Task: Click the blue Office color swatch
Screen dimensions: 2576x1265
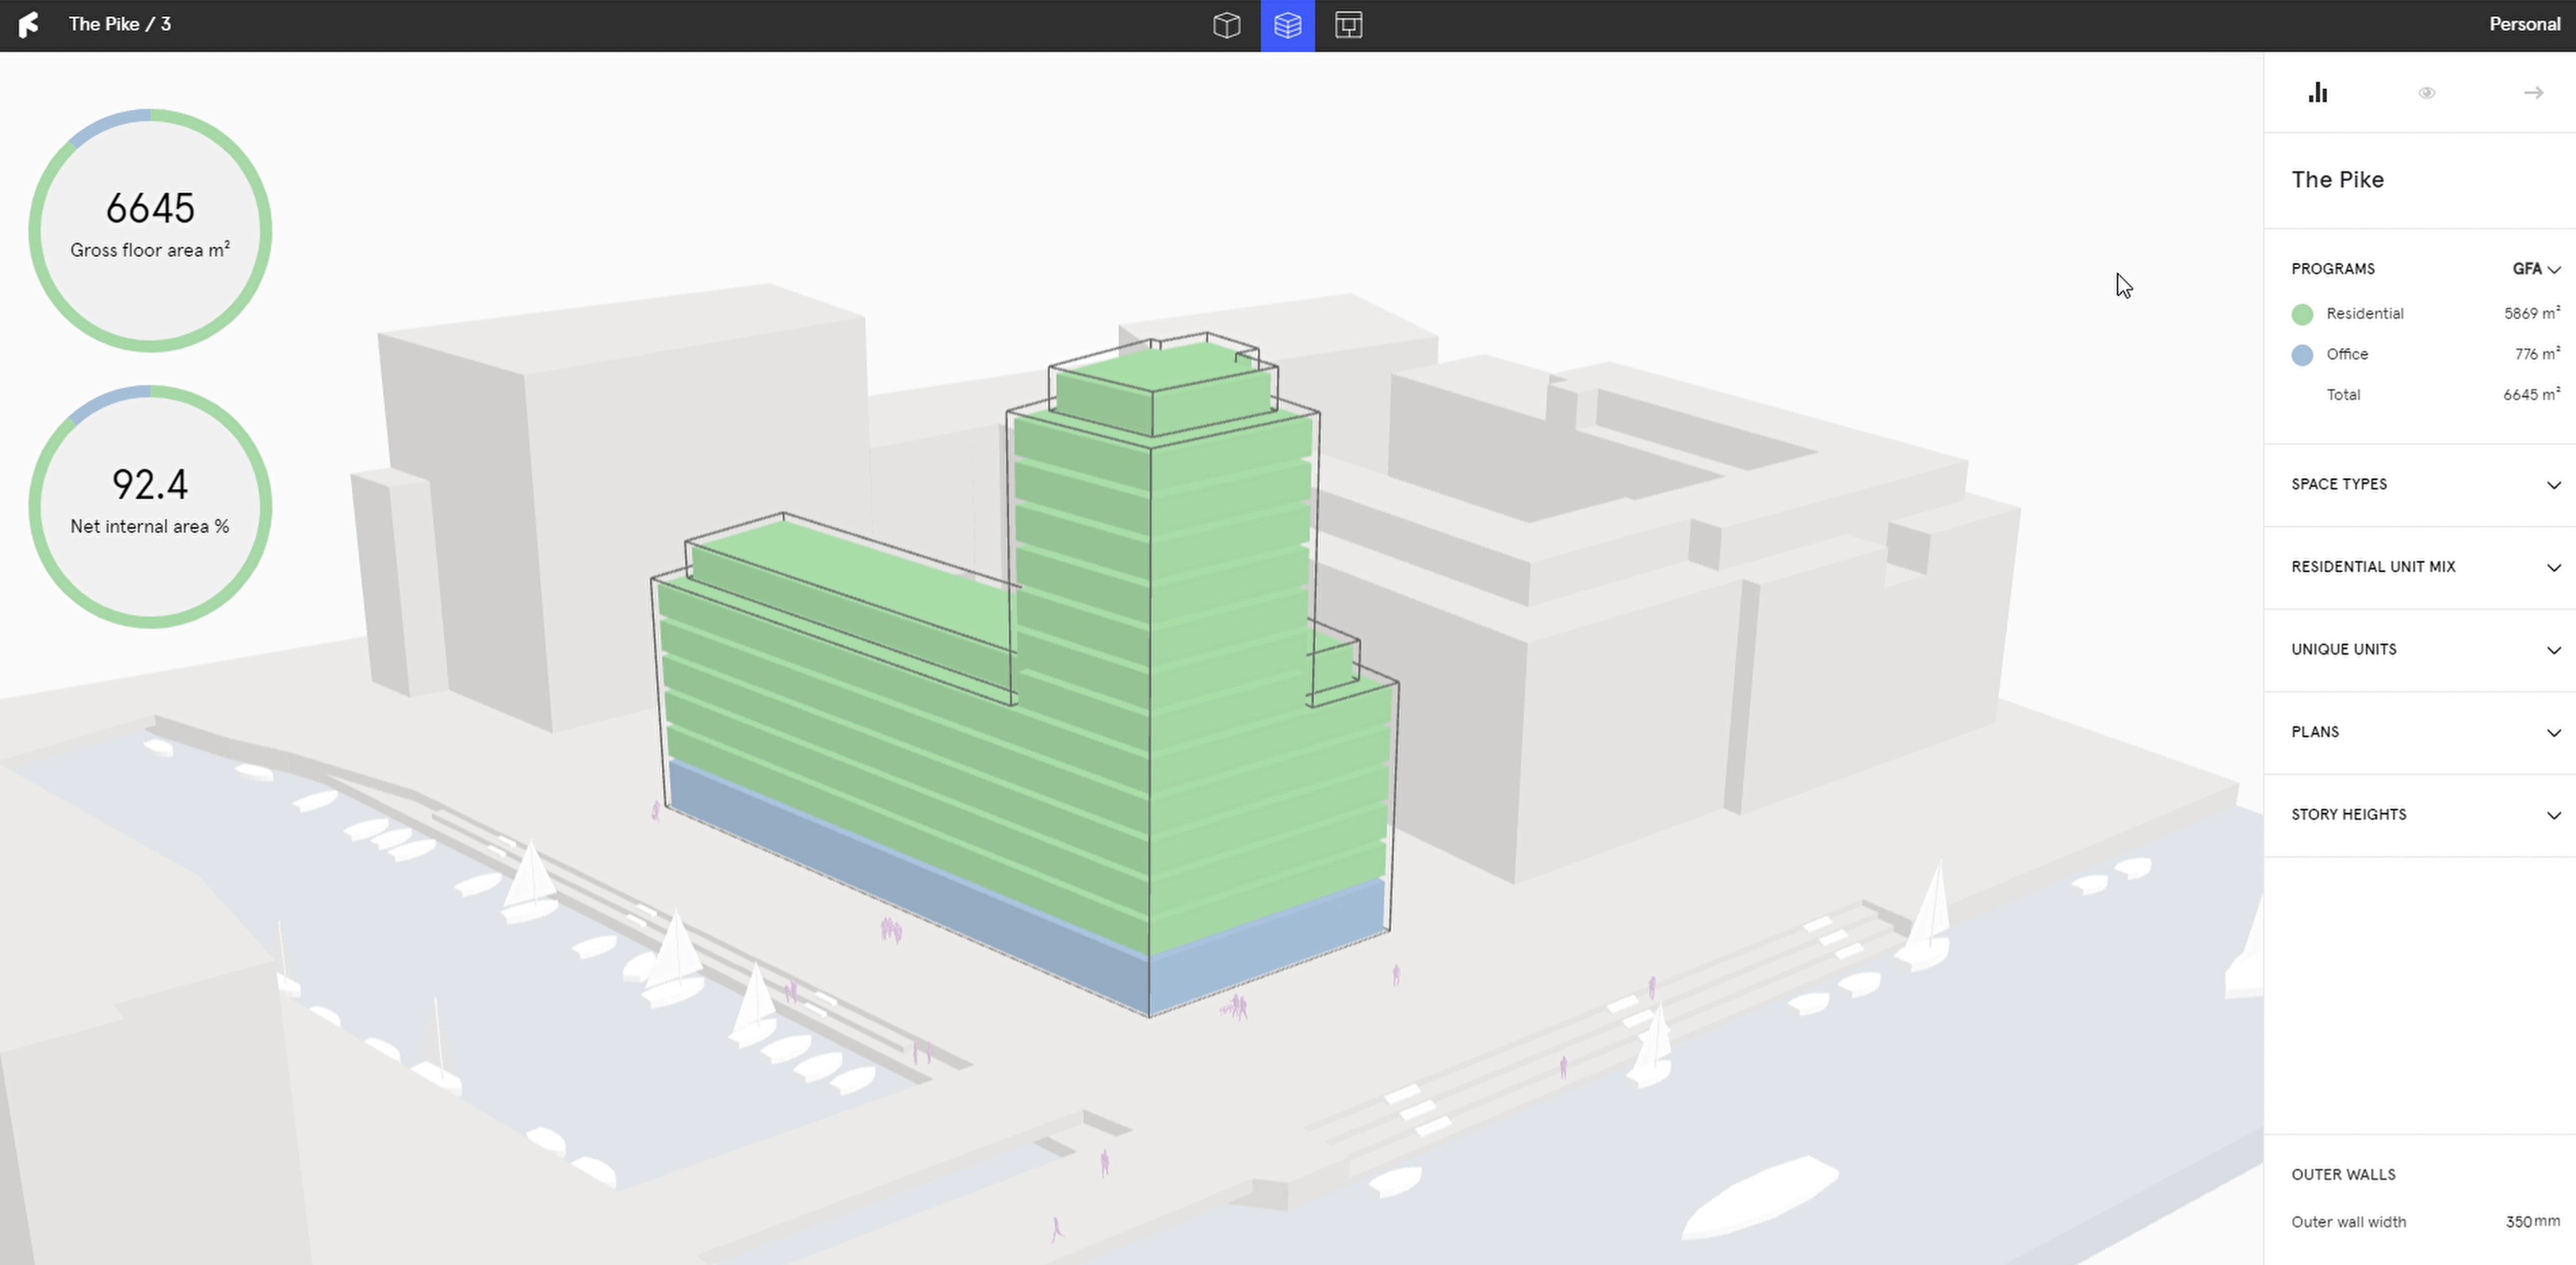Action: pyautogui.click(x=2302, y=355)
